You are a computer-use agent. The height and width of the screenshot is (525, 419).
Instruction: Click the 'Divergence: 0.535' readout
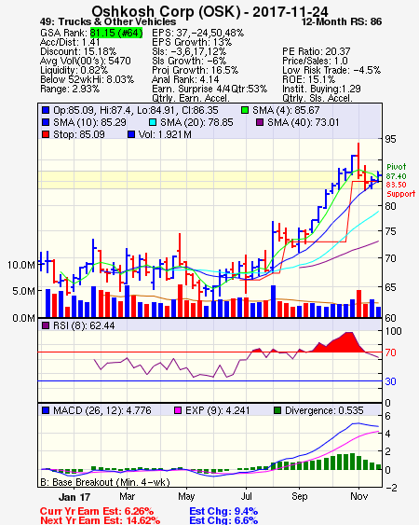coord(324,410)
